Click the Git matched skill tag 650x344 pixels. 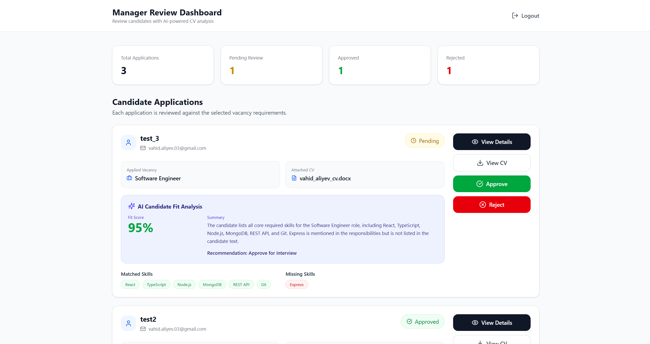264,284
